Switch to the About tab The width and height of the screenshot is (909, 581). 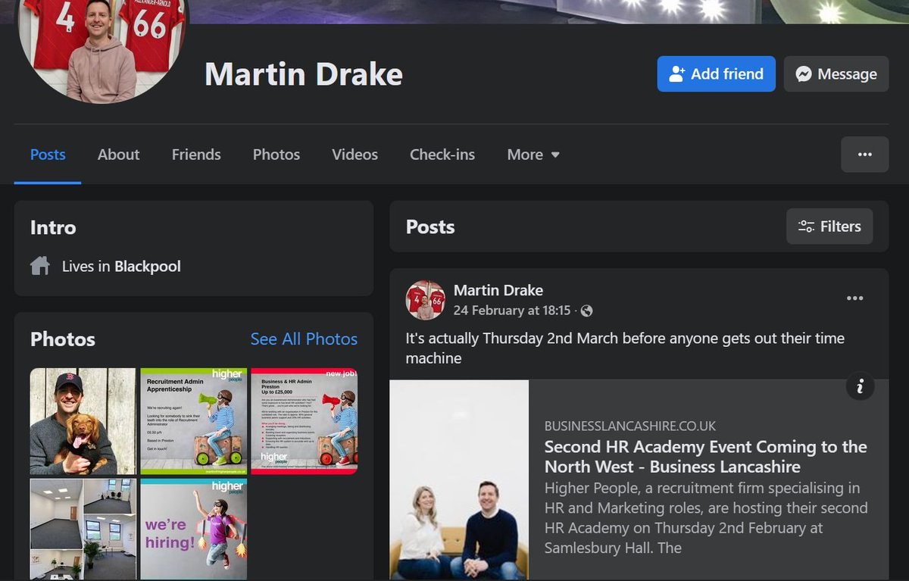point(118,155)
